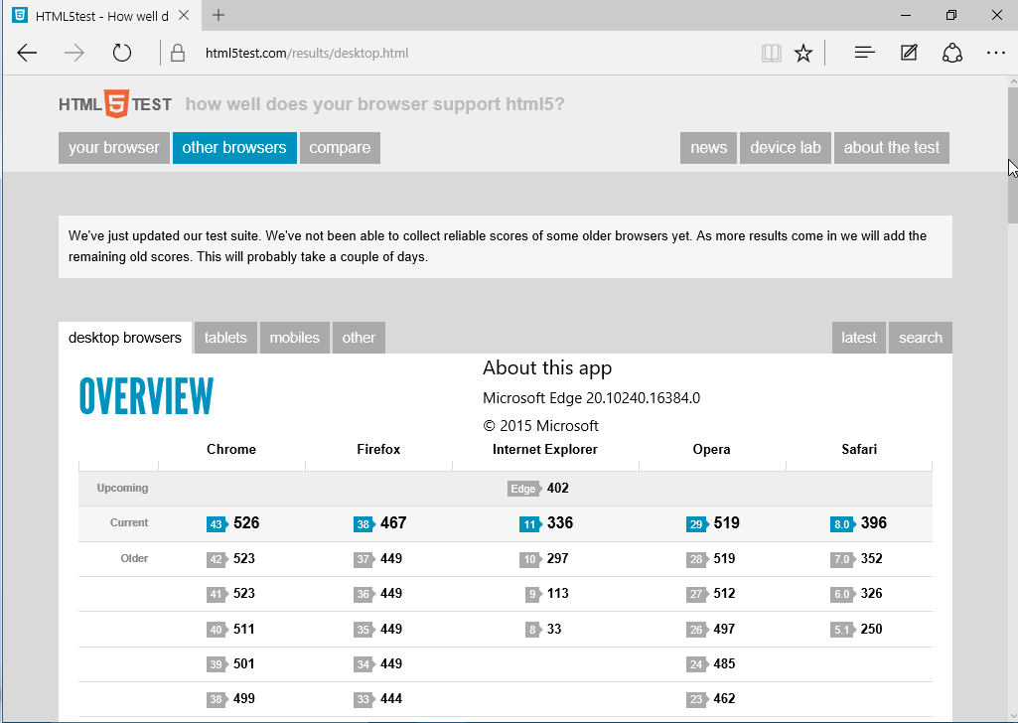Click Chrome 43 badge with score 526

[x=217, y=523]
